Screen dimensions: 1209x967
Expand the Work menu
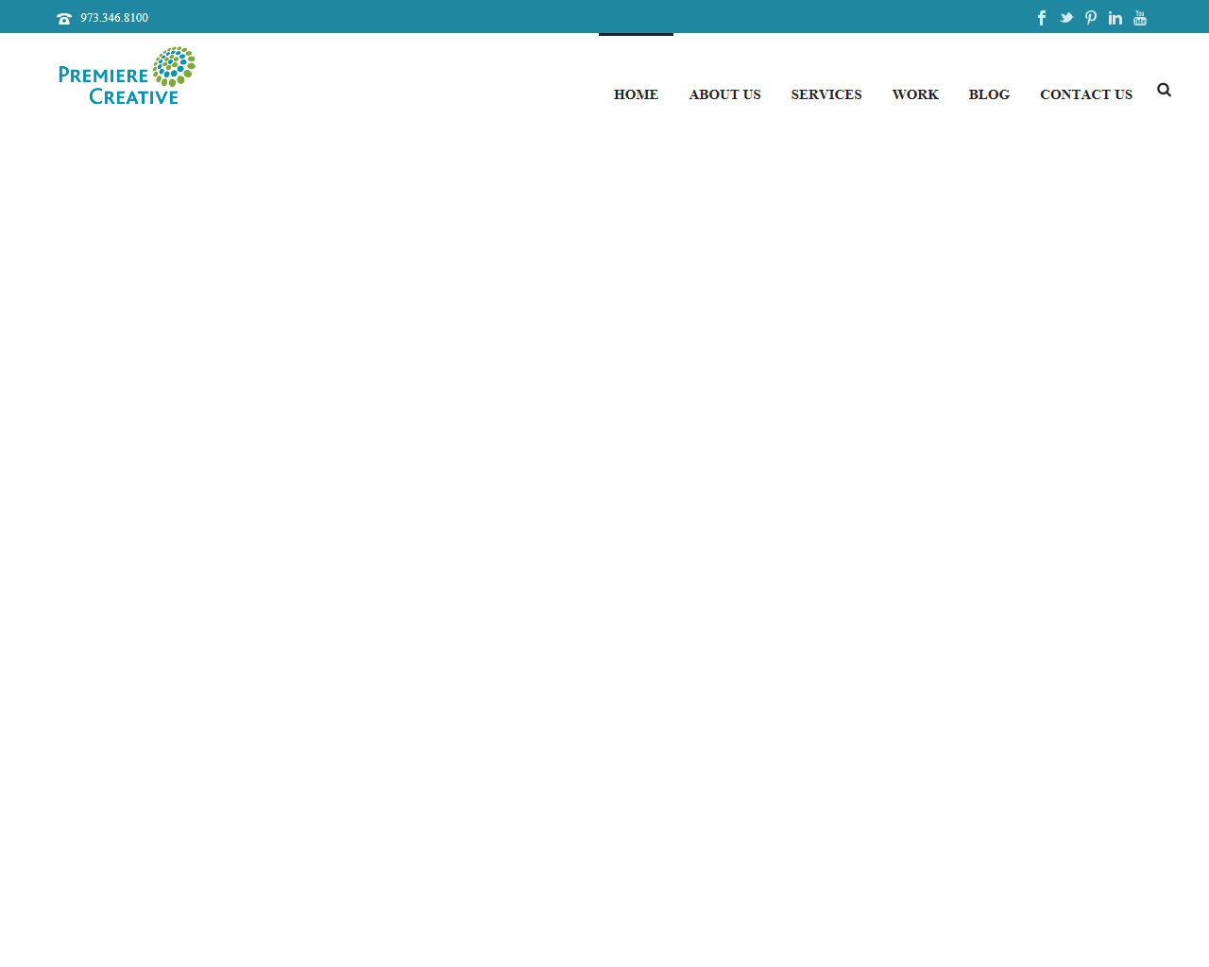point(915,94)
